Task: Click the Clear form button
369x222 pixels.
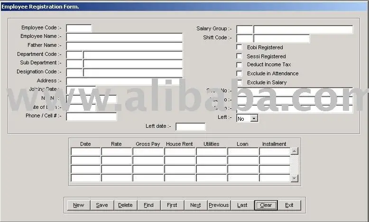Action: pos(266,205)
